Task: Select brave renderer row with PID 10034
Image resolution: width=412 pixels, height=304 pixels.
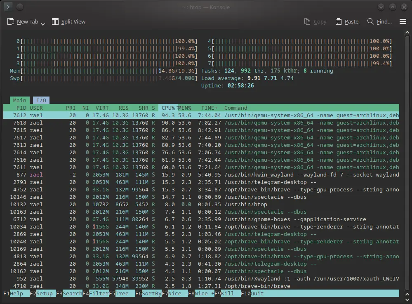Action: click(201, 226)
